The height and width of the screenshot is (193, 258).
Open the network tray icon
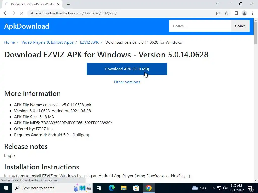(x=219, y=188)
